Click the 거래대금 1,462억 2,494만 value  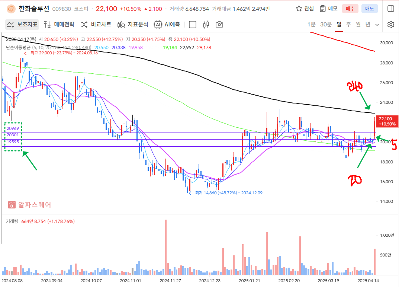pyautogui.click(x=241, y=9)
